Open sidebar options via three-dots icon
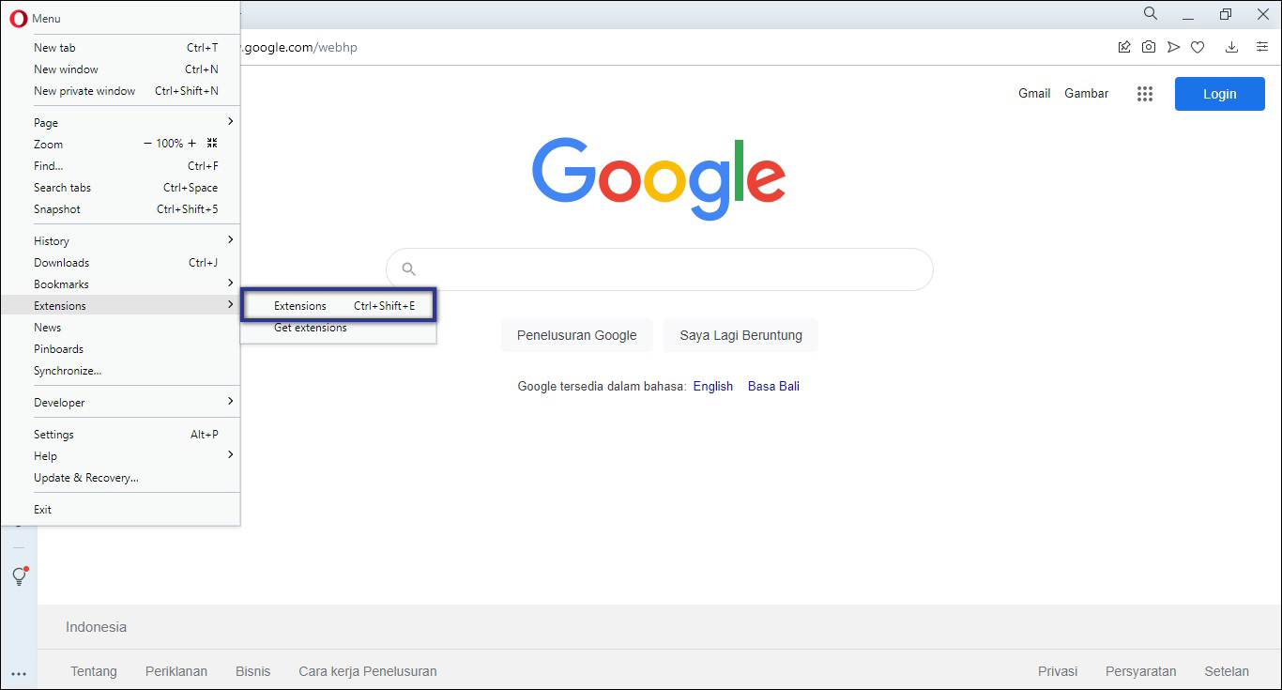This screenshot has height=690, width=1282. (x=19, y=672)
